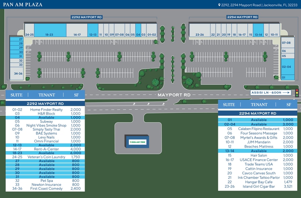Click the Calaben Filipino Restaurant entry

click(258, 129)
